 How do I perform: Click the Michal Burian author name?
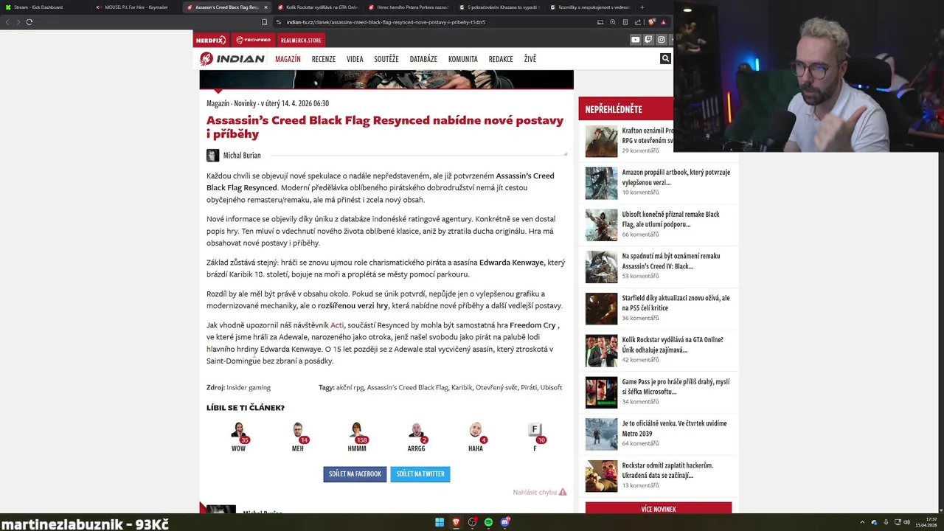click(242, 156)
